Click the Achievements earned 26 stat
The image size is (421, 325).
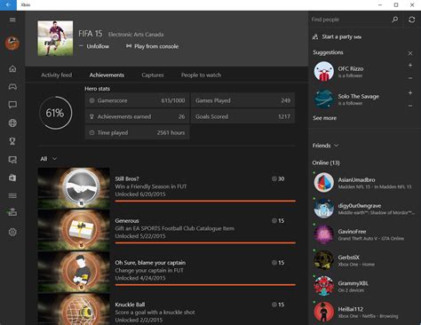[x=137, y=116]
